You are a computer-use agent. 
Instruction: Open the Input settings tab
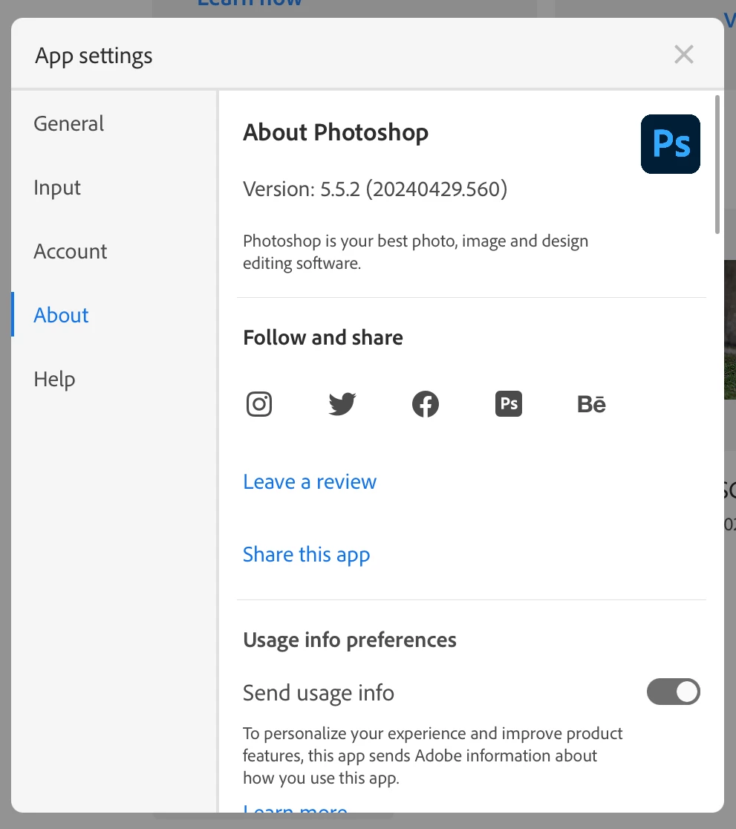pyautogui.click(x=57, y=188)
